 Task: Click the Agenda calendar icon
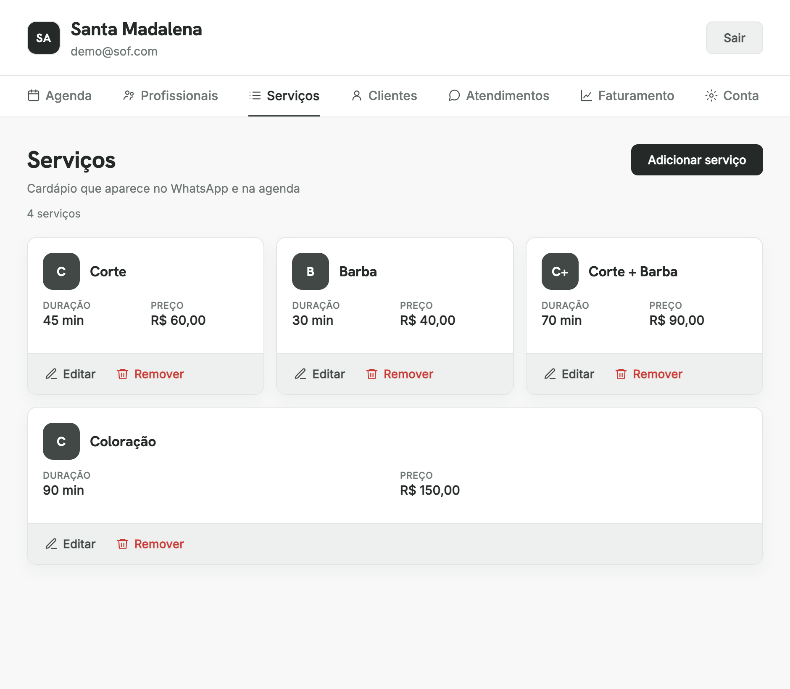[34, 95]
